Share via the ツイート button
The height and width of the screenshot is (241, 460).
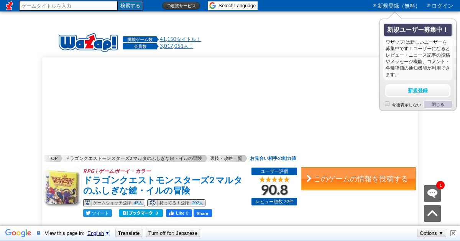coord(97,213)
